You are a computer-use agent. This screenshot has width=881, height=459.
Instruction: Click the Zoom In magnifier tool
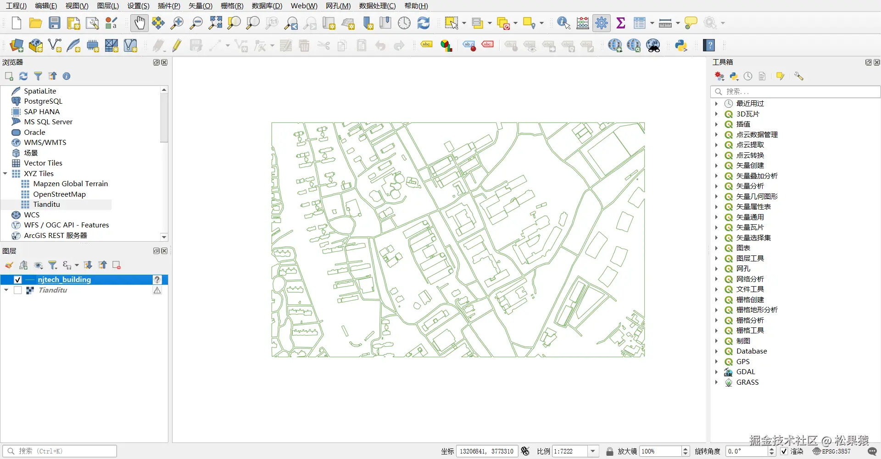[x=177, y=23]
